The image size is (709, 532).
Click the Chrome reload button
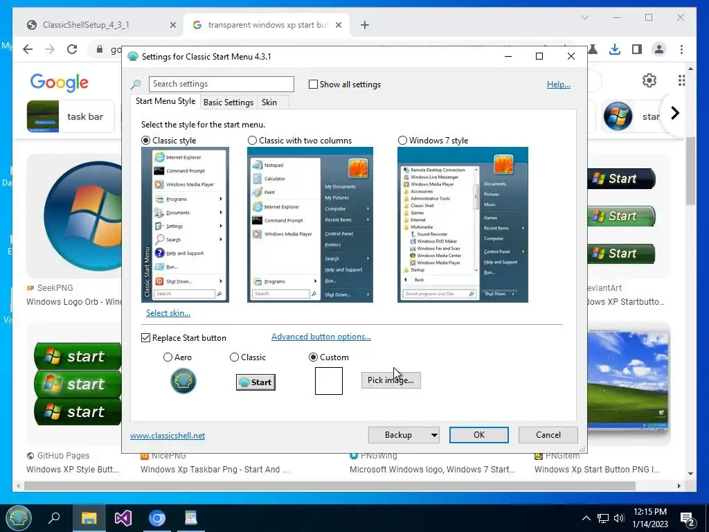click(72, 49)
